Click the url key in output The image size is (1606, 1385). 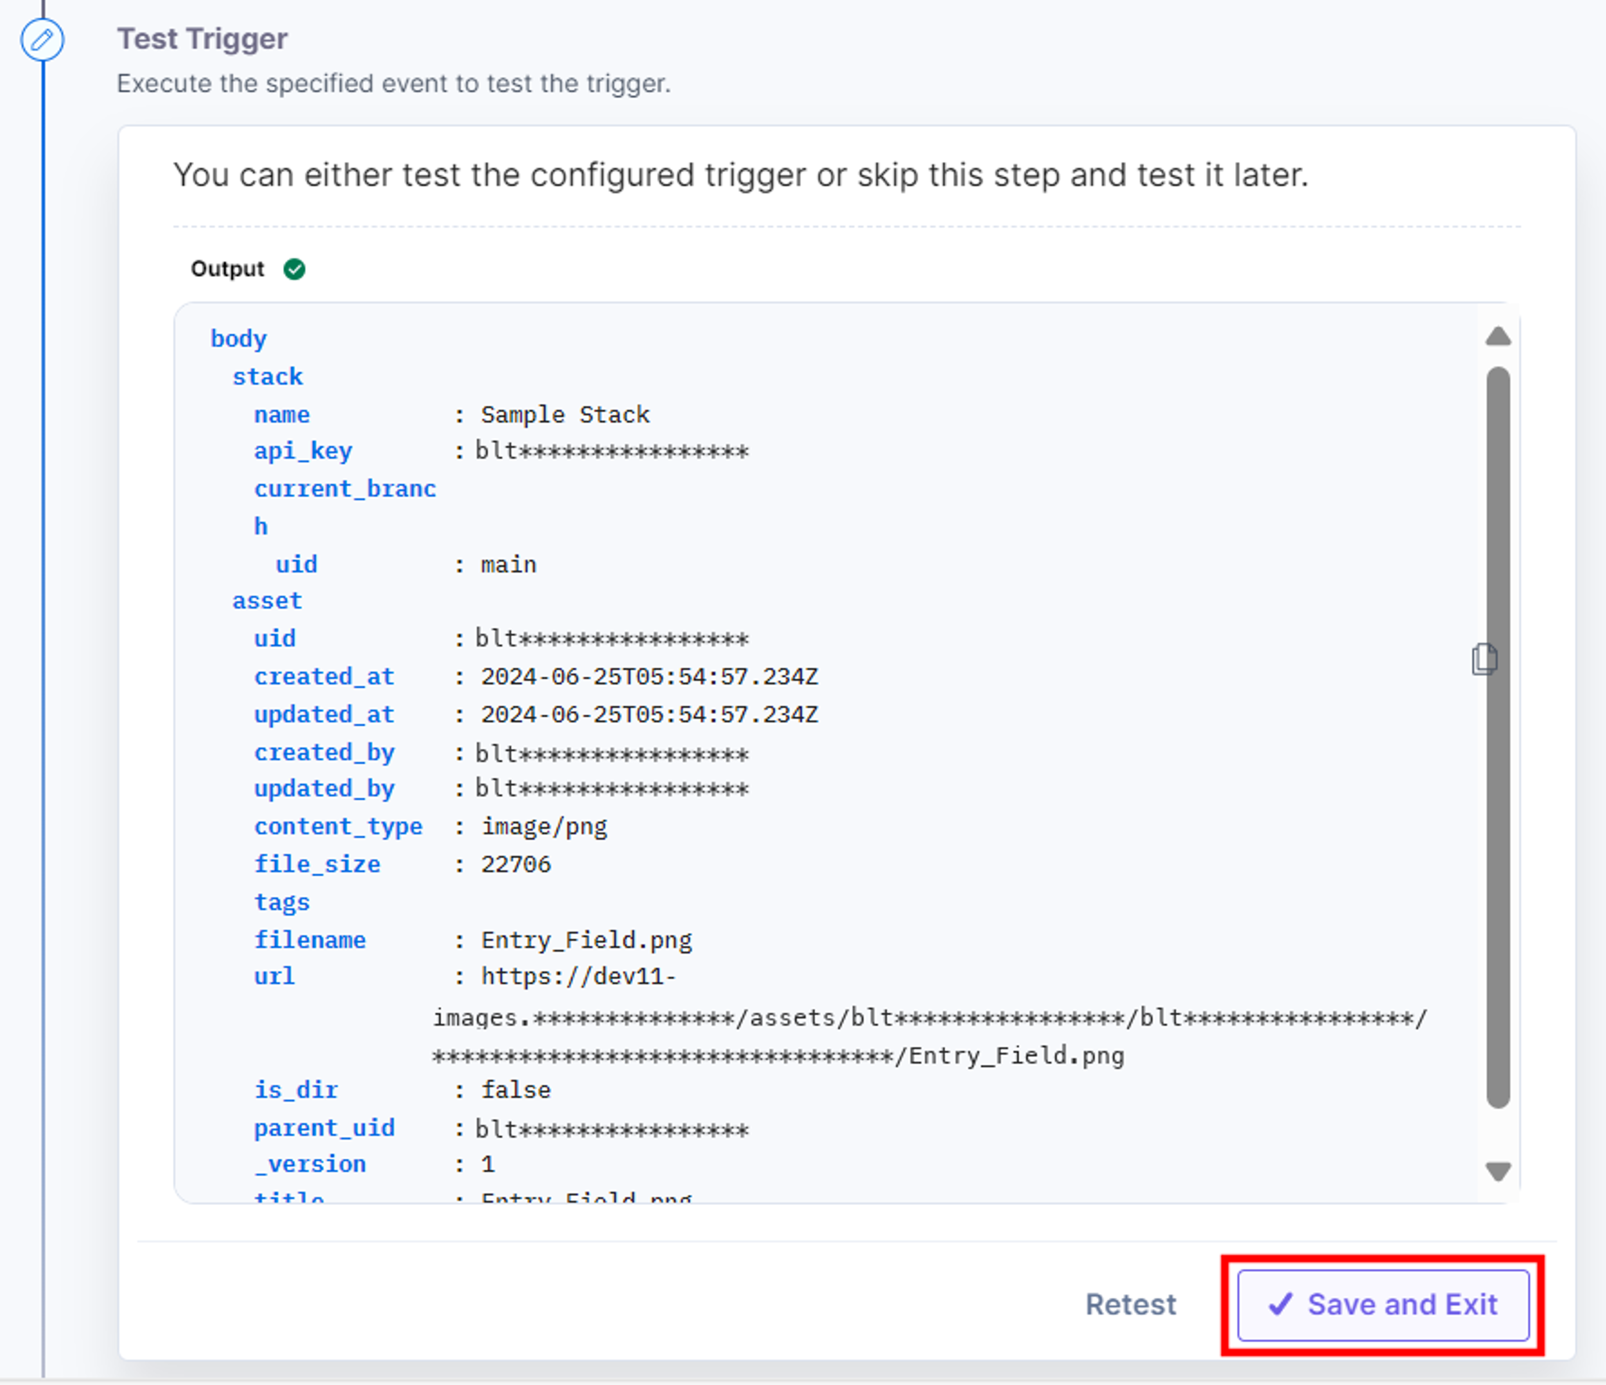click(x=274, y=977)
